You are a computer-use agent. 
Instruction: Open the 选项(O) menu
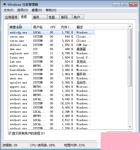pyautogui.click(x=23, y=10)
